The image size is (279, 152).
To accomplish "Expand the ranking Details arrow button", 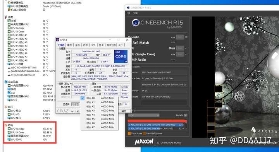I will [x=186, y=115].
